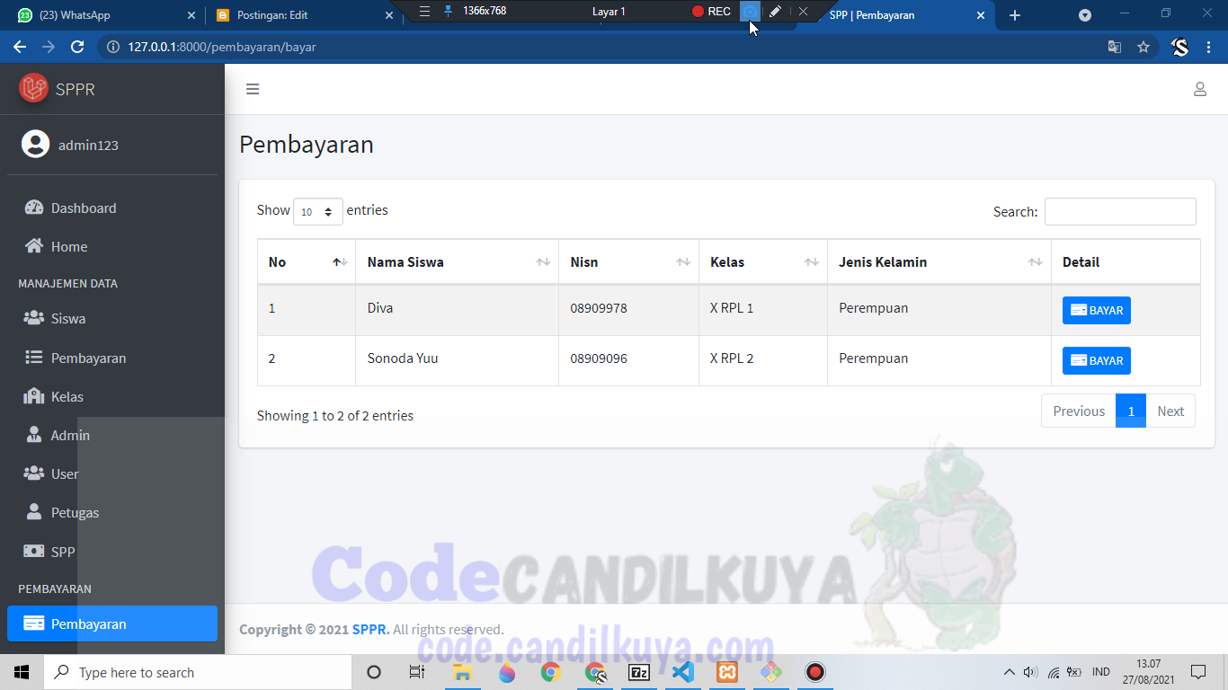Click the admin123 username link

coord(88,146)
